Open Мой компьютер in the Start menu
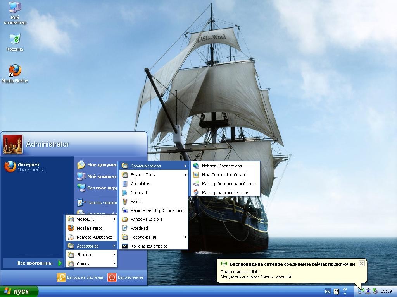 click(x=97, y=176)
